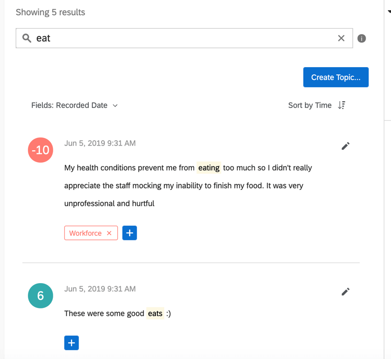Screen dimensions: 391x359
Task: Click the search magnifier icon
Action: click(x=27, y=38)
